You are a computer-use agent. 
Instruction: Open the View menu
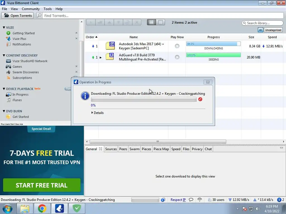coord(14,9)
